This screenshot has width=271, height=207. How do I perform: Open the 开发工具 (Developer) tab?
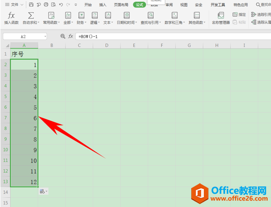pos(218,5)
